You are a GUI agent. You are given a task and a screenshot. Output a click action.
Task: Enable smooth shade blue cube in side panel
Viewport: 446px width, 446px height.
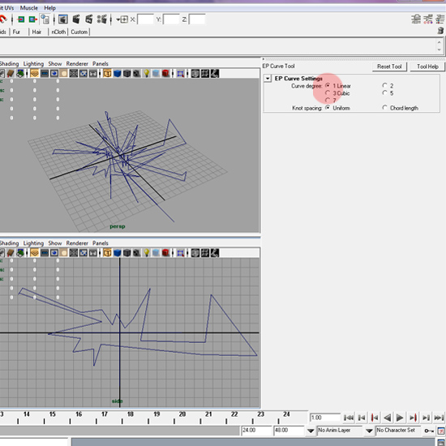(118, 253)
